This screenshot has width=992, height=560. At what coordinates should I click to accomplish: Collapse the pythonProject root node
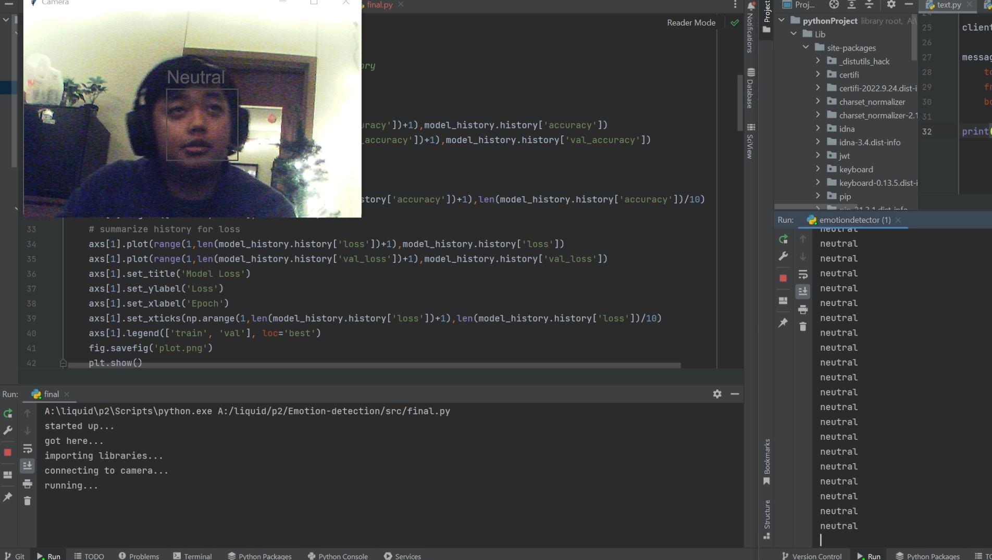[782, 20]
